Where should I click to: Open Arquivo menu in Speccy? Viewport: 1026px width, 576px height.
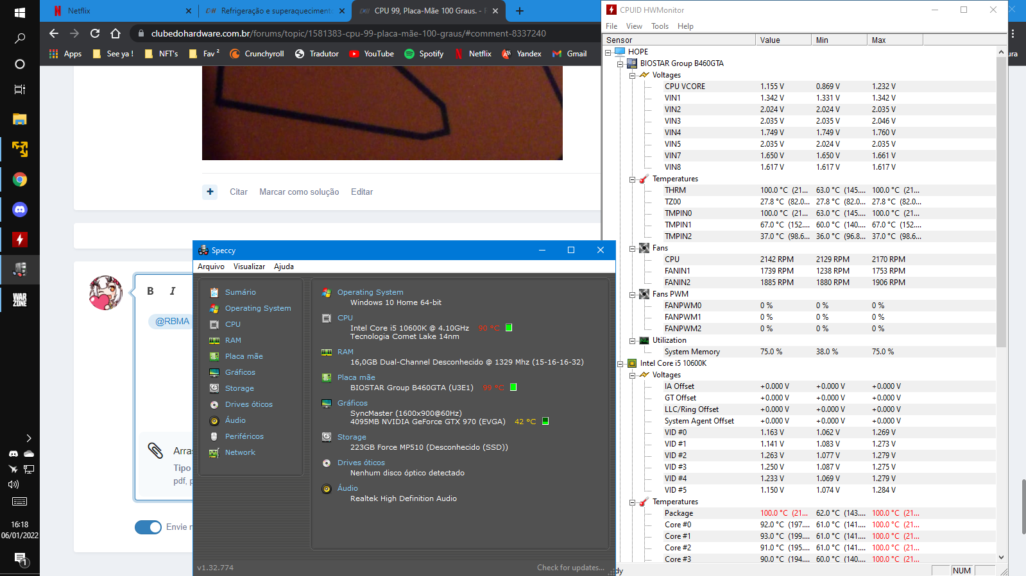point(211,267)
